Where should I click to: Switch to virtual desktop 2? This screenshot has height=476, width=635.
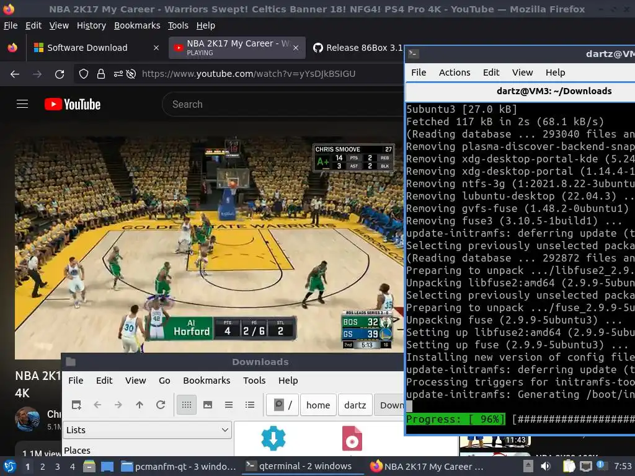(42, 467)
